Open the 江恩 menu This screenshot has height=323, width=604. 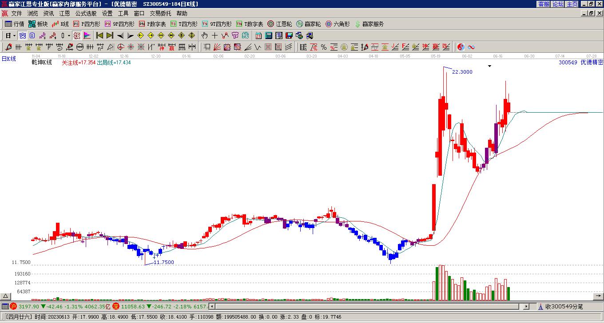[64, 13]
